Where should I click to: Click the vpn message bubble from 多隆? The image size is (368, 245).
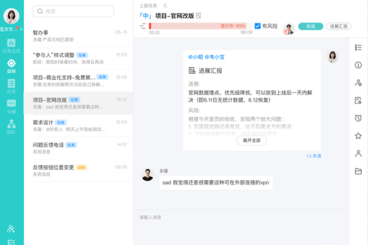pos(216,183)
